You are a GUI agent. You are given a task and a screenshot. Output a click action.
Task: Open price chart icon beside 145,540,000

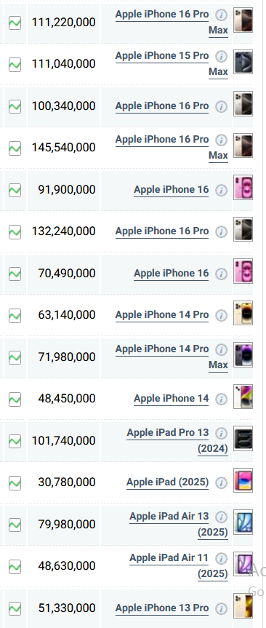click(x=15, y=148)
